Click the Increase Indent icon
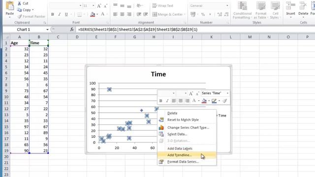The width and height of the screenshot is (315, 177). click(x=146, y=14)
